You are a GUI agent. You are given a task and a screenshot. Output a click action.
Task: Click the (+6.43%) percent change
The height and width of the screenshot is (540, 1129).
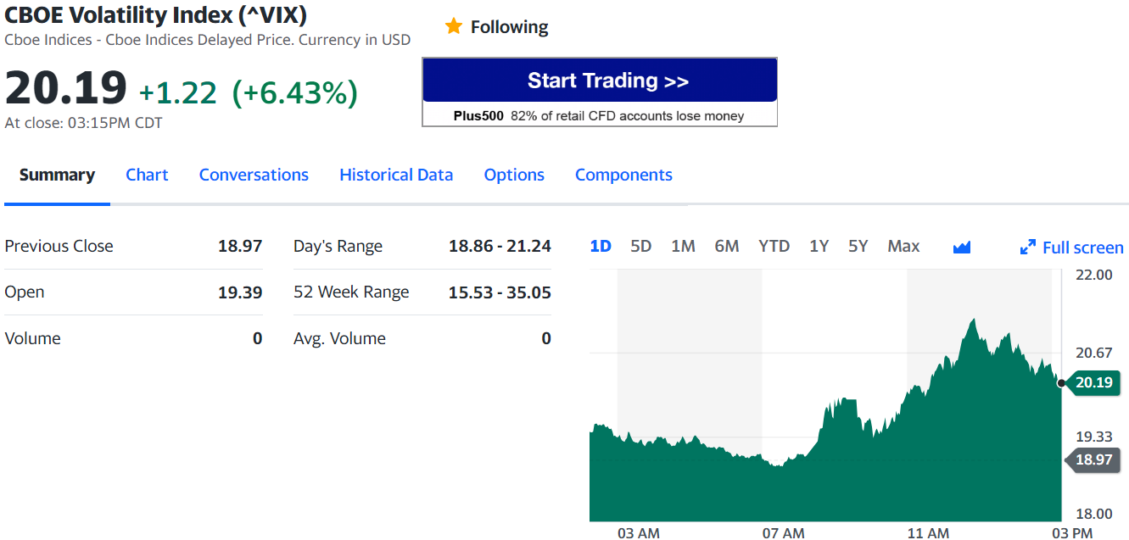coord(295,92)
